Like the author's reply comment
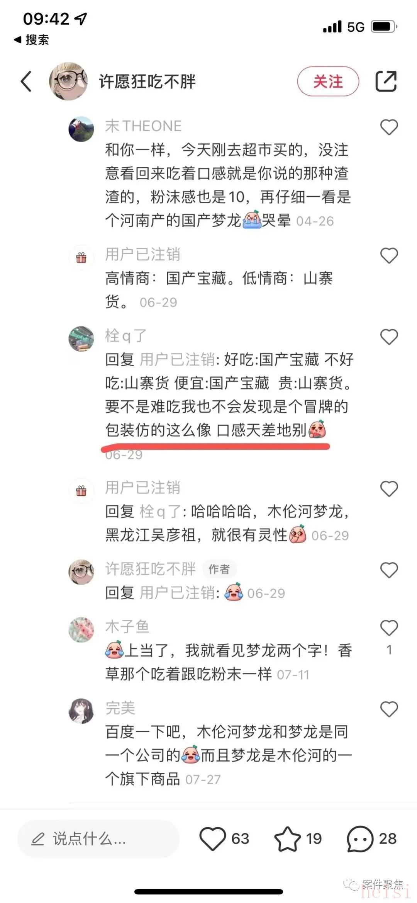The image size is (417, 903). (389, 570)
